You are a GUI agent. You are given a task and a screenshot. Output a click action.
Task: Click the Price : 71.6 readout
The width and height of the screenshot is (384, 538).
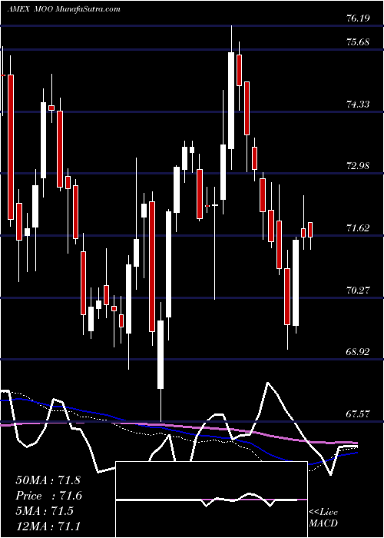pos(48,496)
